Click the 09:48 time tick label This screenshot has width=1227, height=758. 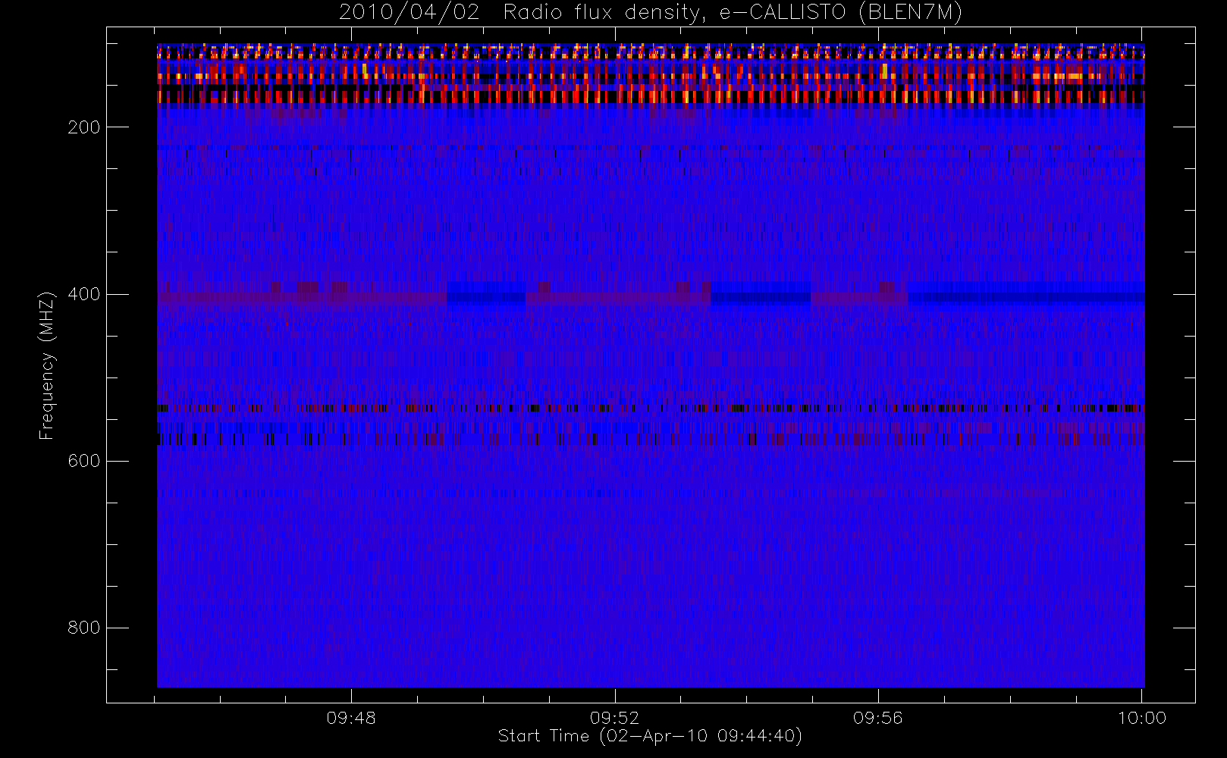[x=351, y=718]
